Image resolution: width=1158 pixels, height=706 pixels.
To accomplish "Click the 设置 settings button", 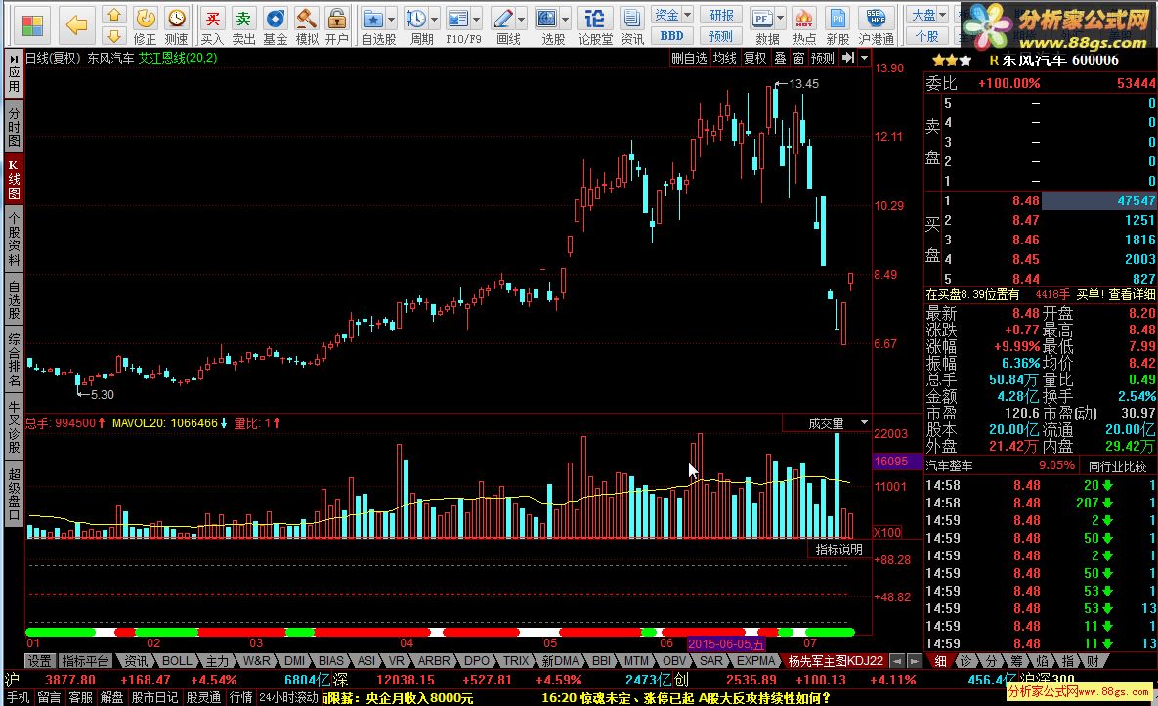I will pyautogui.click(x=39, y=661).
